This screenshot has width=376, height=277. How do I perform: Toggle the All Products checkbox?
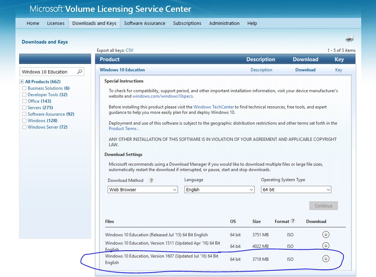click(22, 81)
